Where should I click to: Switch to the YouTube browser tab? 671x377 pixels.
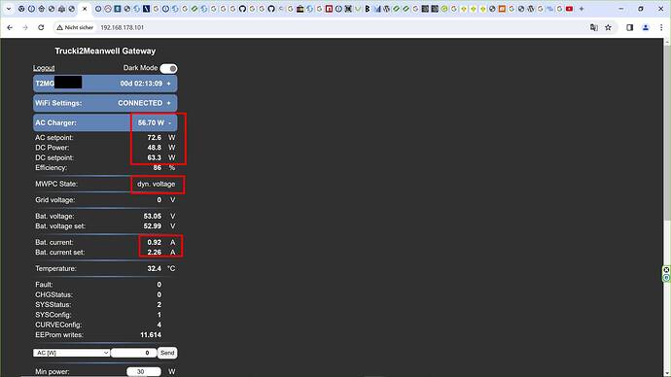[569, 9]
